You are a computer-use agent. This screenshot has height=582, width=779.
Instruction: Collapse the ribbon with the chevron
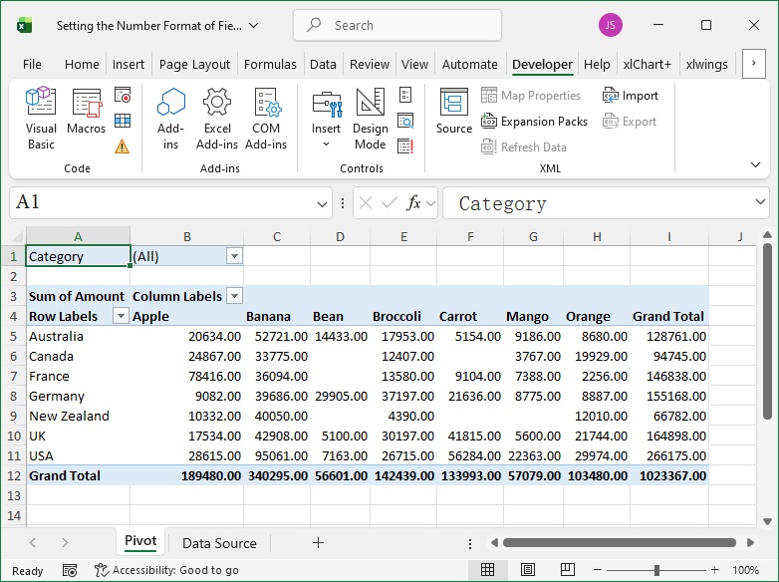755,164
